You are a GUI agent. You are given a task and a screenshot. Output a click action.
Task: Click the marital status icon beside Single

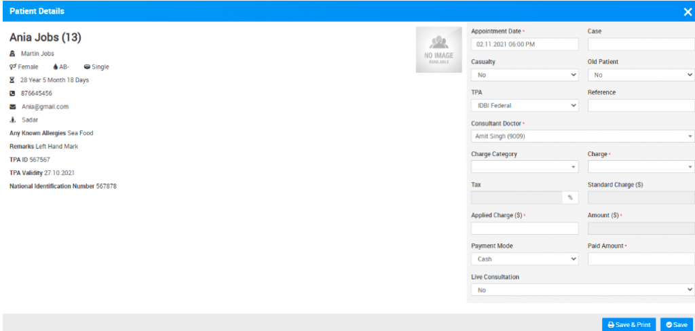pos(87,67)
